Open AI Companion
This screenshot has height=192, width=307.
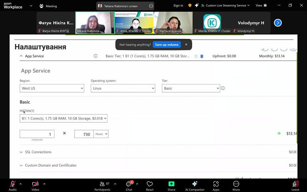[x=195, y=186]
